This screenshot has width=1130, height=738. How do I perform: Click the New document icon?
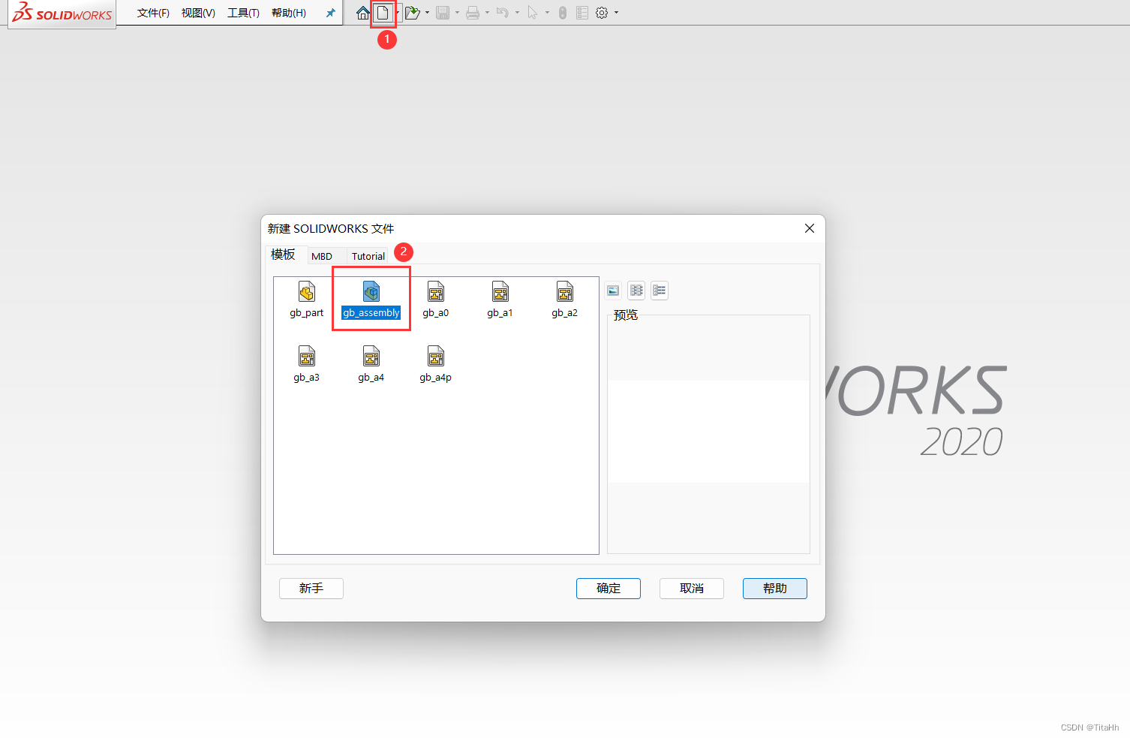coord(383,13)
